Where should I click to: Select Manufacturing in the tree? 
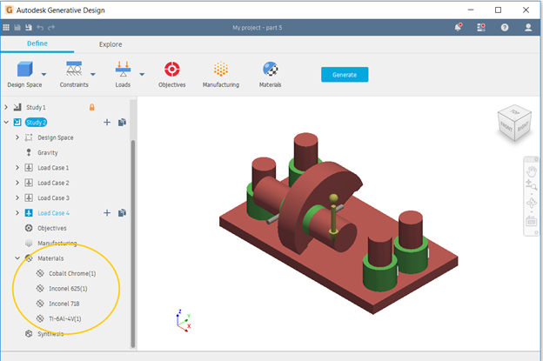point(57,243)
